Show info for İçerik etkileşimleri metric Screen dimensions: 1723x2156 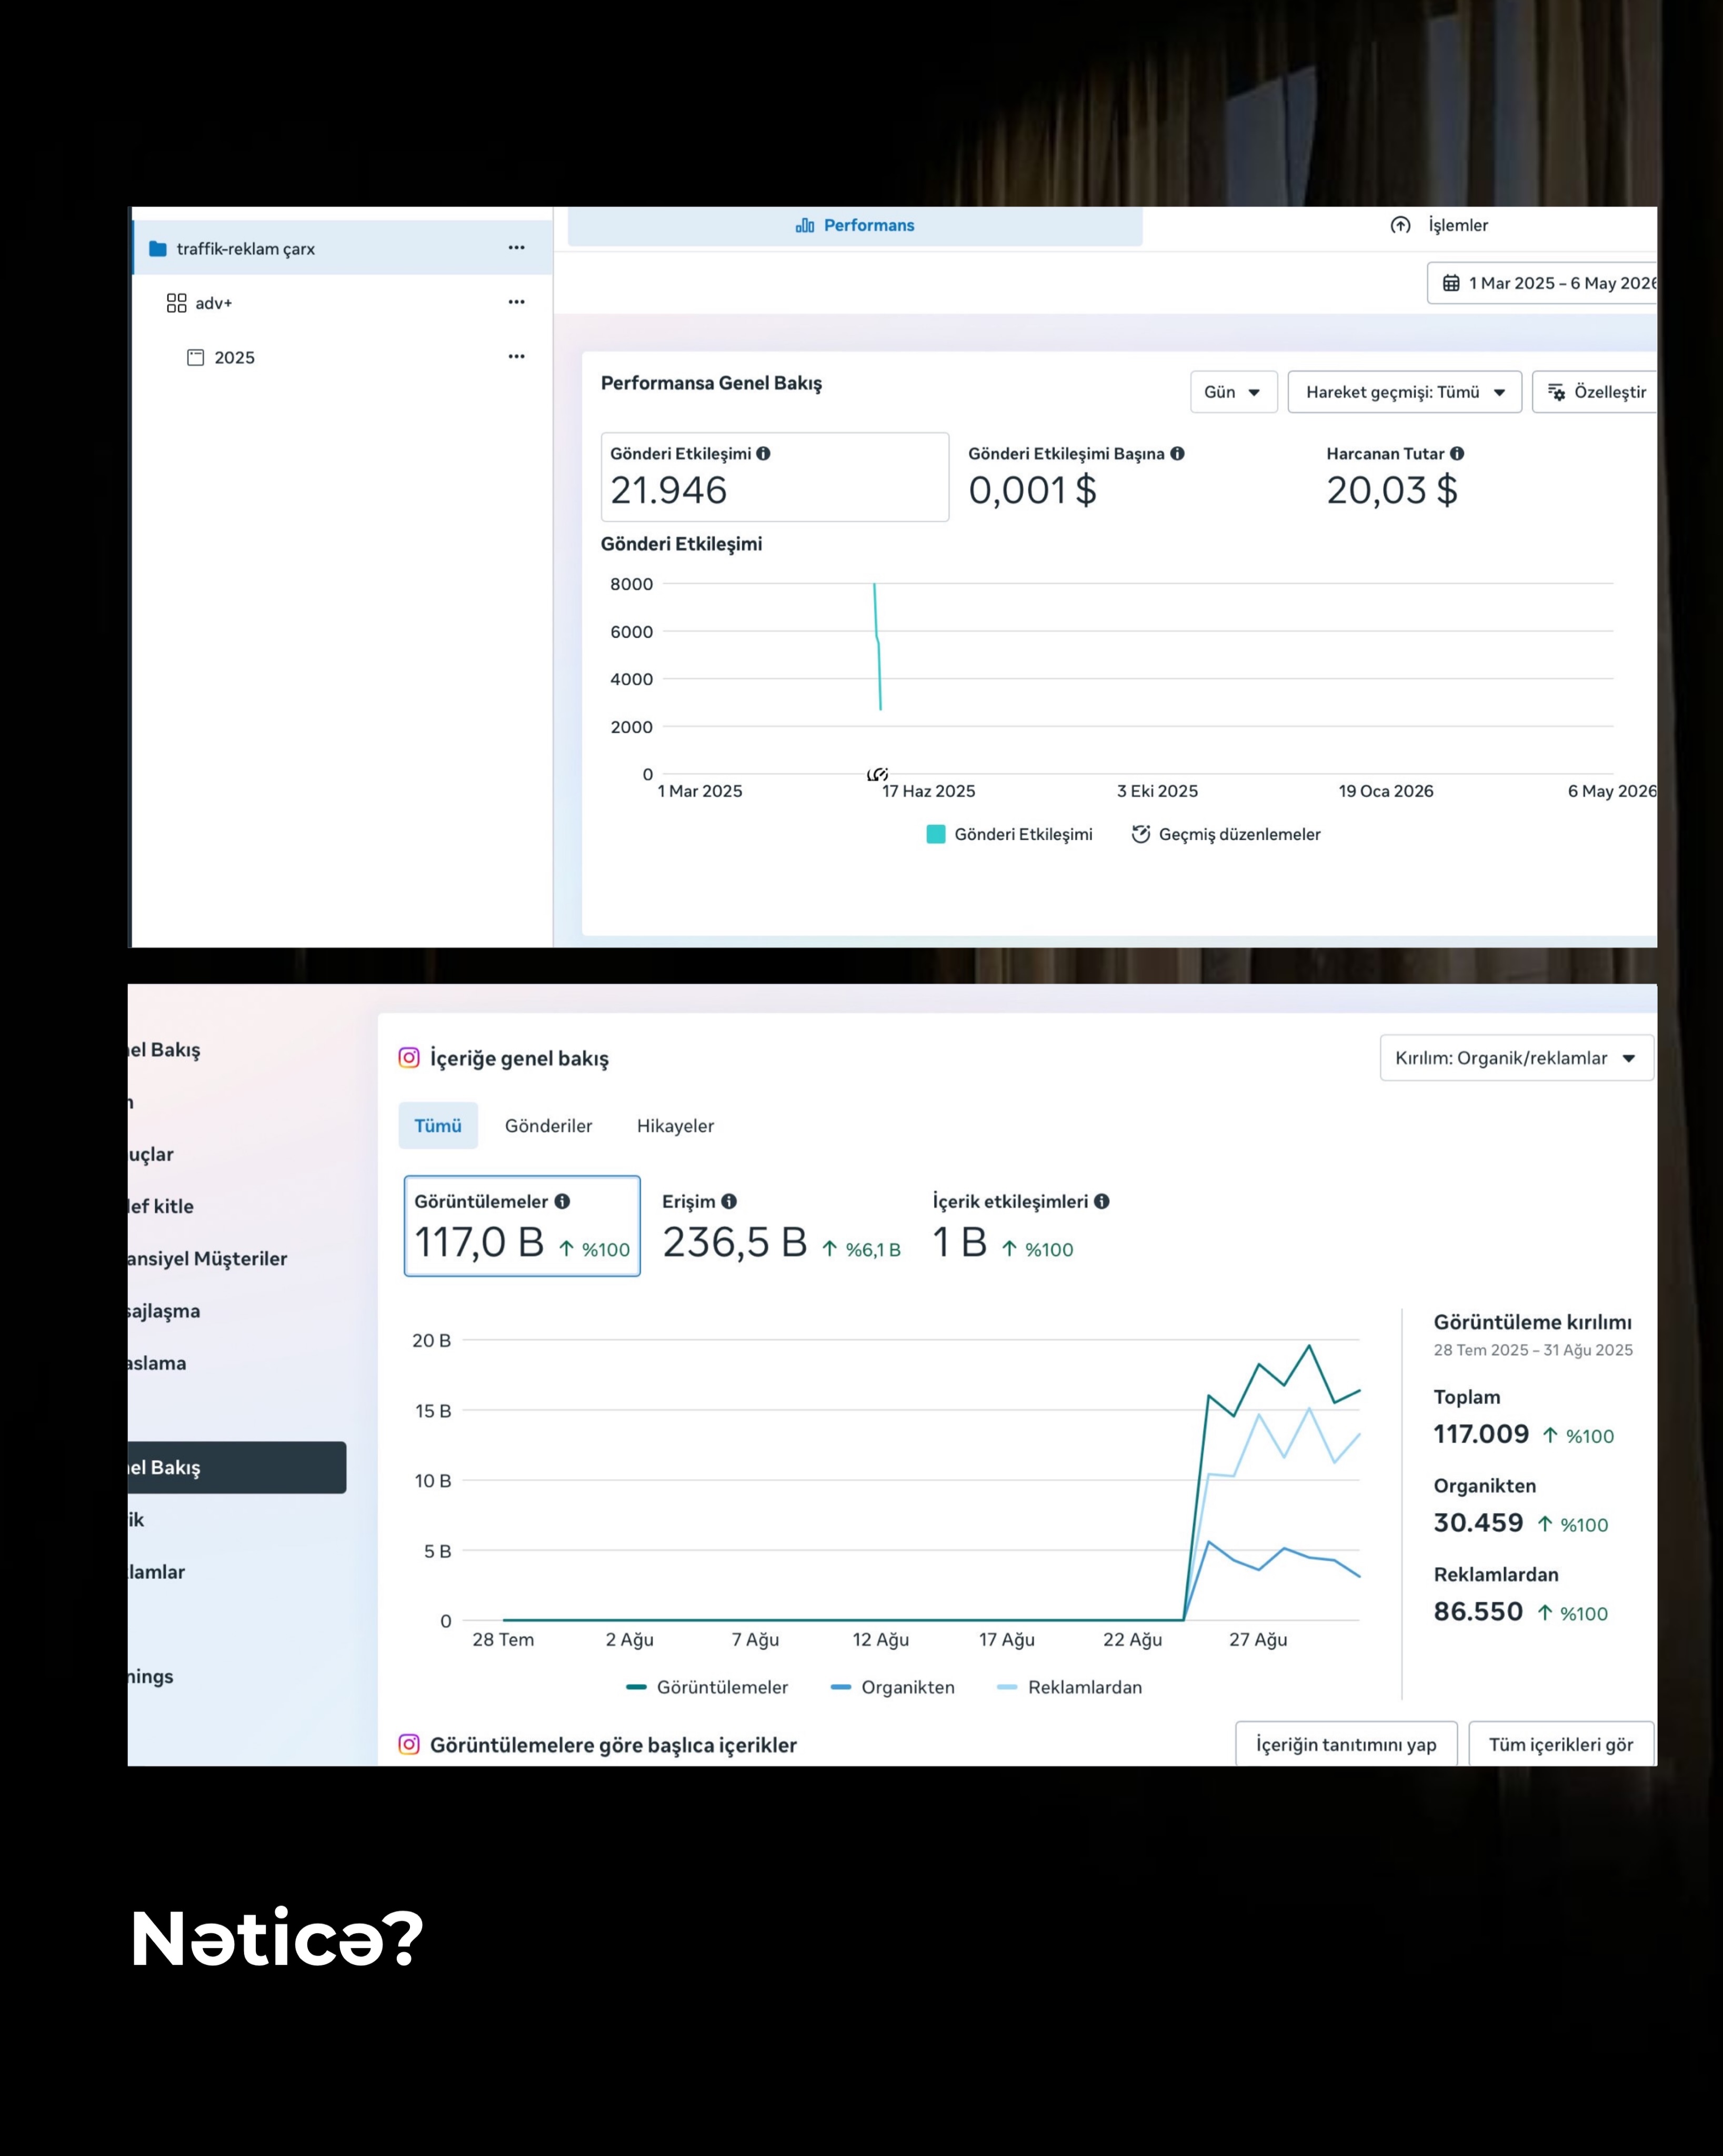1101,1201
